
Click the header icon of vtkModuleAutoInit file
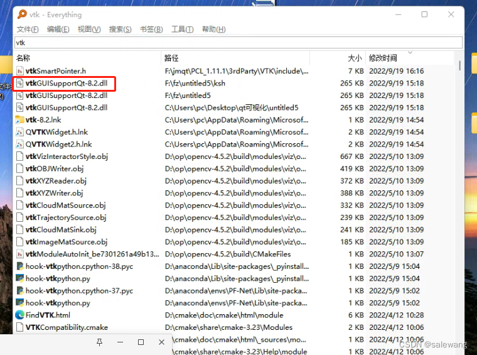(20, 254)
